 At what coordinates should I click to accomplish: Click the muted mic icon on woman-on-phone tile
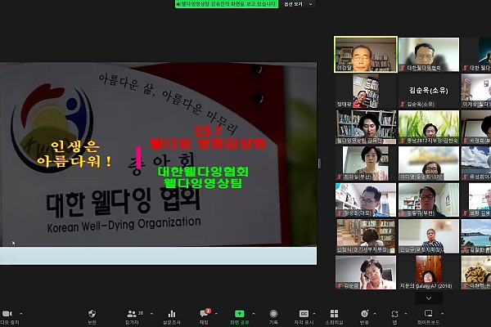pyautogui.click(x=340, y=285)
